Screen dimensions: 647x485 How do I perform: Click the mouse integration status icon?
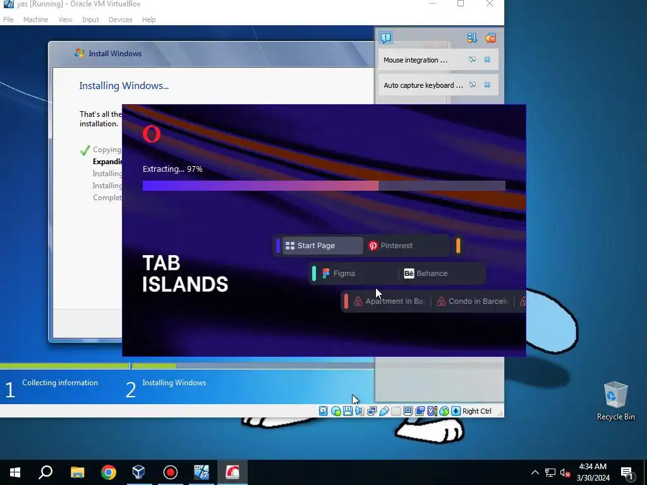click(444, 410)
